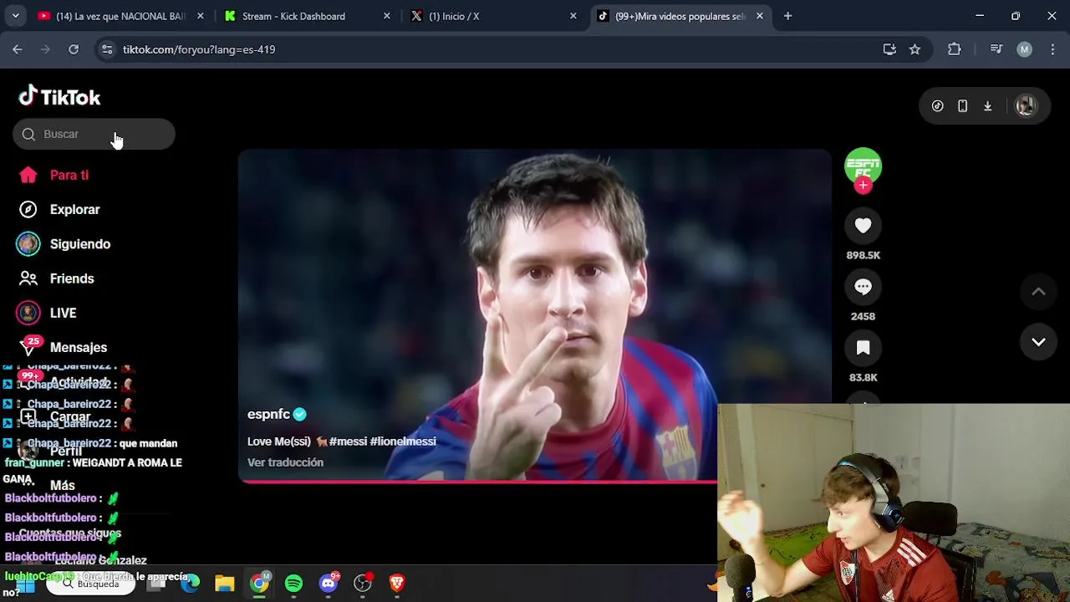The width and height of the screenshot is (1070, 602).
Task: Open the Para ti home feed
Action: click(x=53, y=175)
